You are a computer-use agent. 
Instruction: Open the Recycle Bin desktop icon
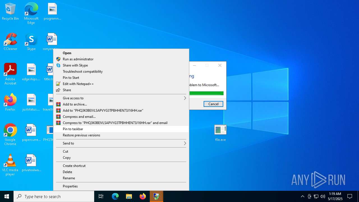pyautogui.click(x=10, y=12)
